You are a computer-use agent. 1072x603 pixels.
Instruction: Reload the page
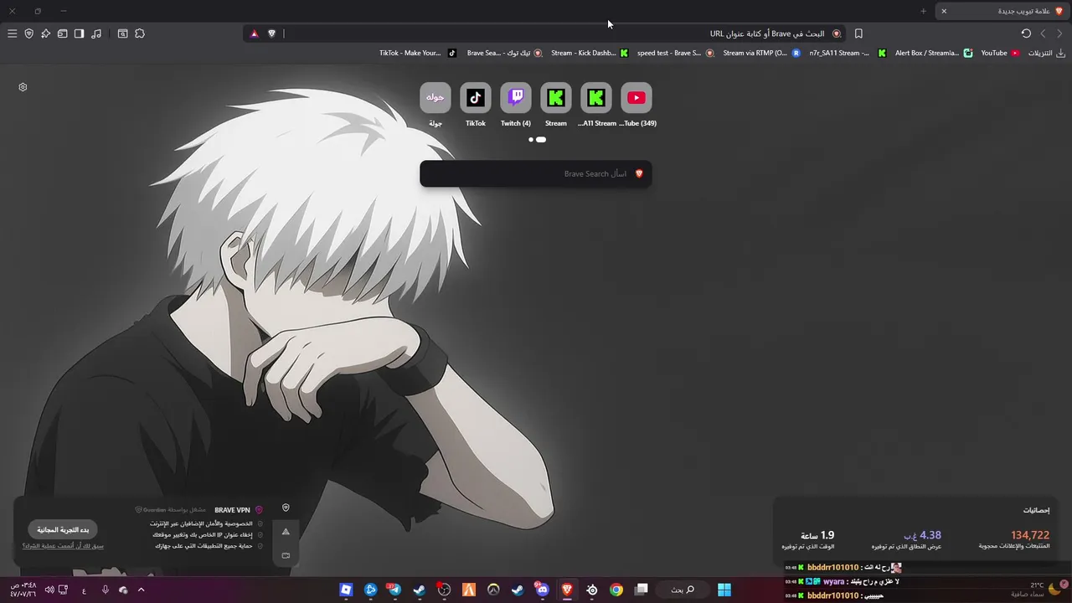click(x=1026, y=33)
